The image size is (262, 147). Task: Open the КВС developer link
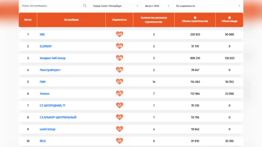point(42,34)
